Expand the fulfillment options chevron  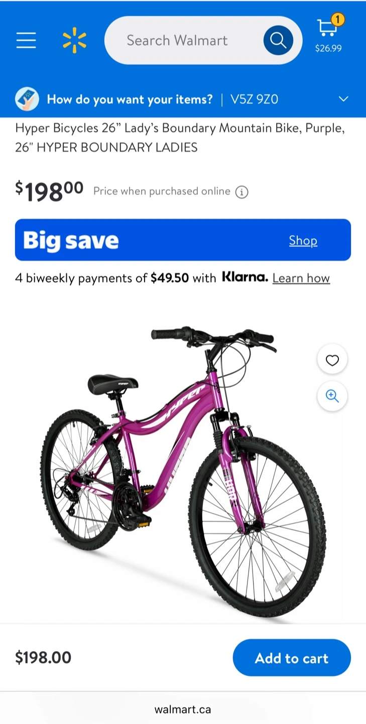pos(343,99)
